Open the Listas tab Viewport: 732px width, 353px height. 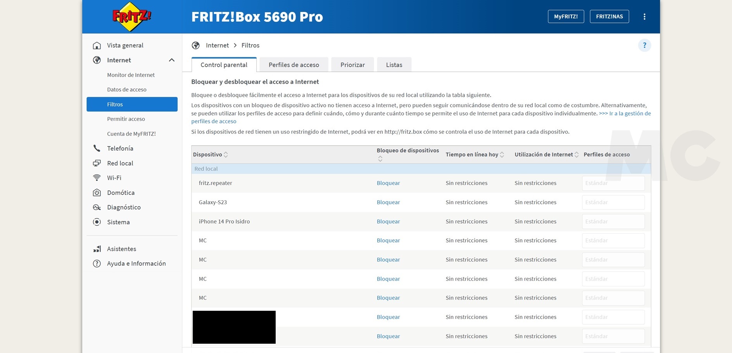click(x=394, y=65)
